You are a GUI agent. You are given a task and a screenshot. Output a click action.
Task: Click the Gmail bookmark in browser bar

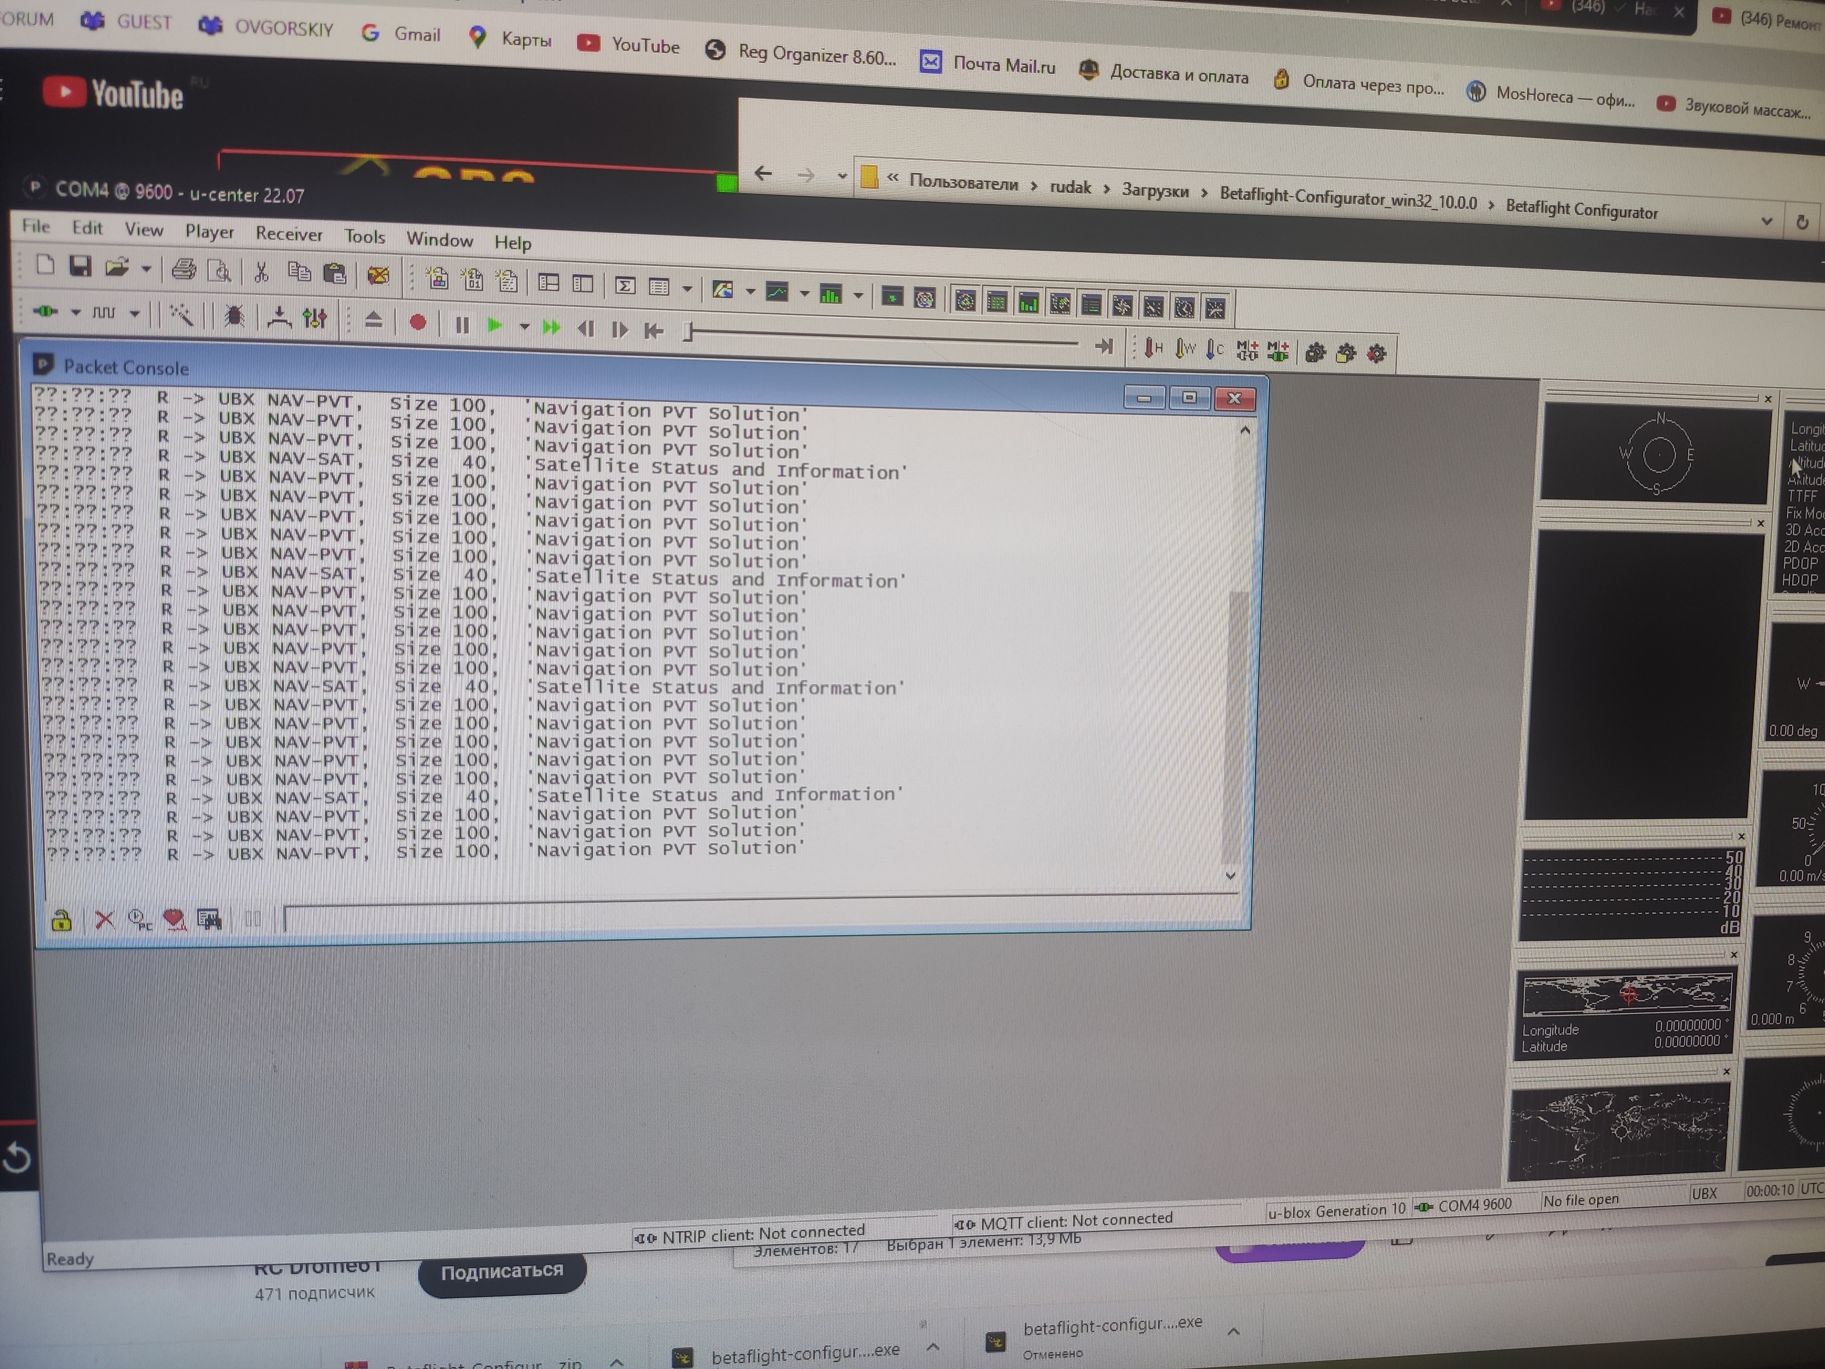point(402,34)
